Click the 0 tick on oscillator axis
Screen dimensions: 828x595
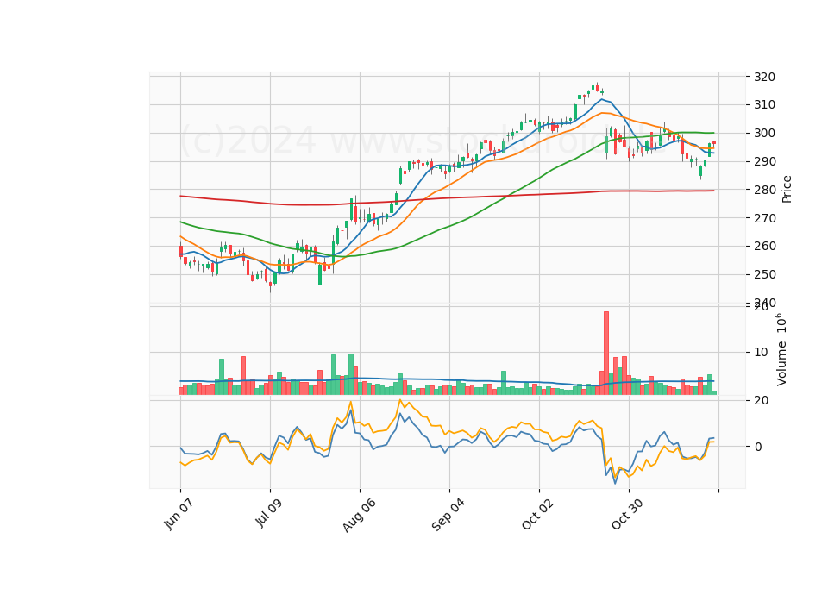pos(758,447)
